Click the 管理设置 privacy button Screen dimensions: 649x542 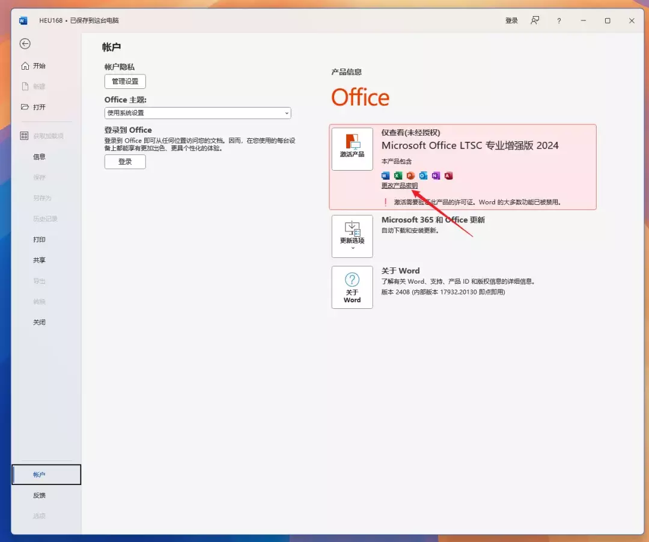pos(125,82)
